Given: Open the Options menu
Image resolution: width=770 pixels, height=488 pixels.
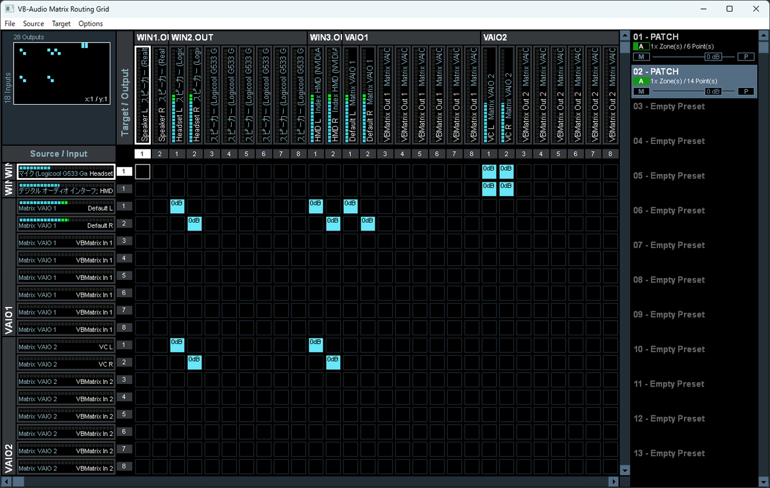Looking at the screenshot, I should [x=90, y=24].
